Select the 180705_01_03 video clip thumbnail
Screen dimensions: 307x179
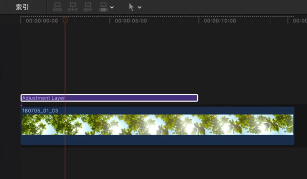(157, 125)
